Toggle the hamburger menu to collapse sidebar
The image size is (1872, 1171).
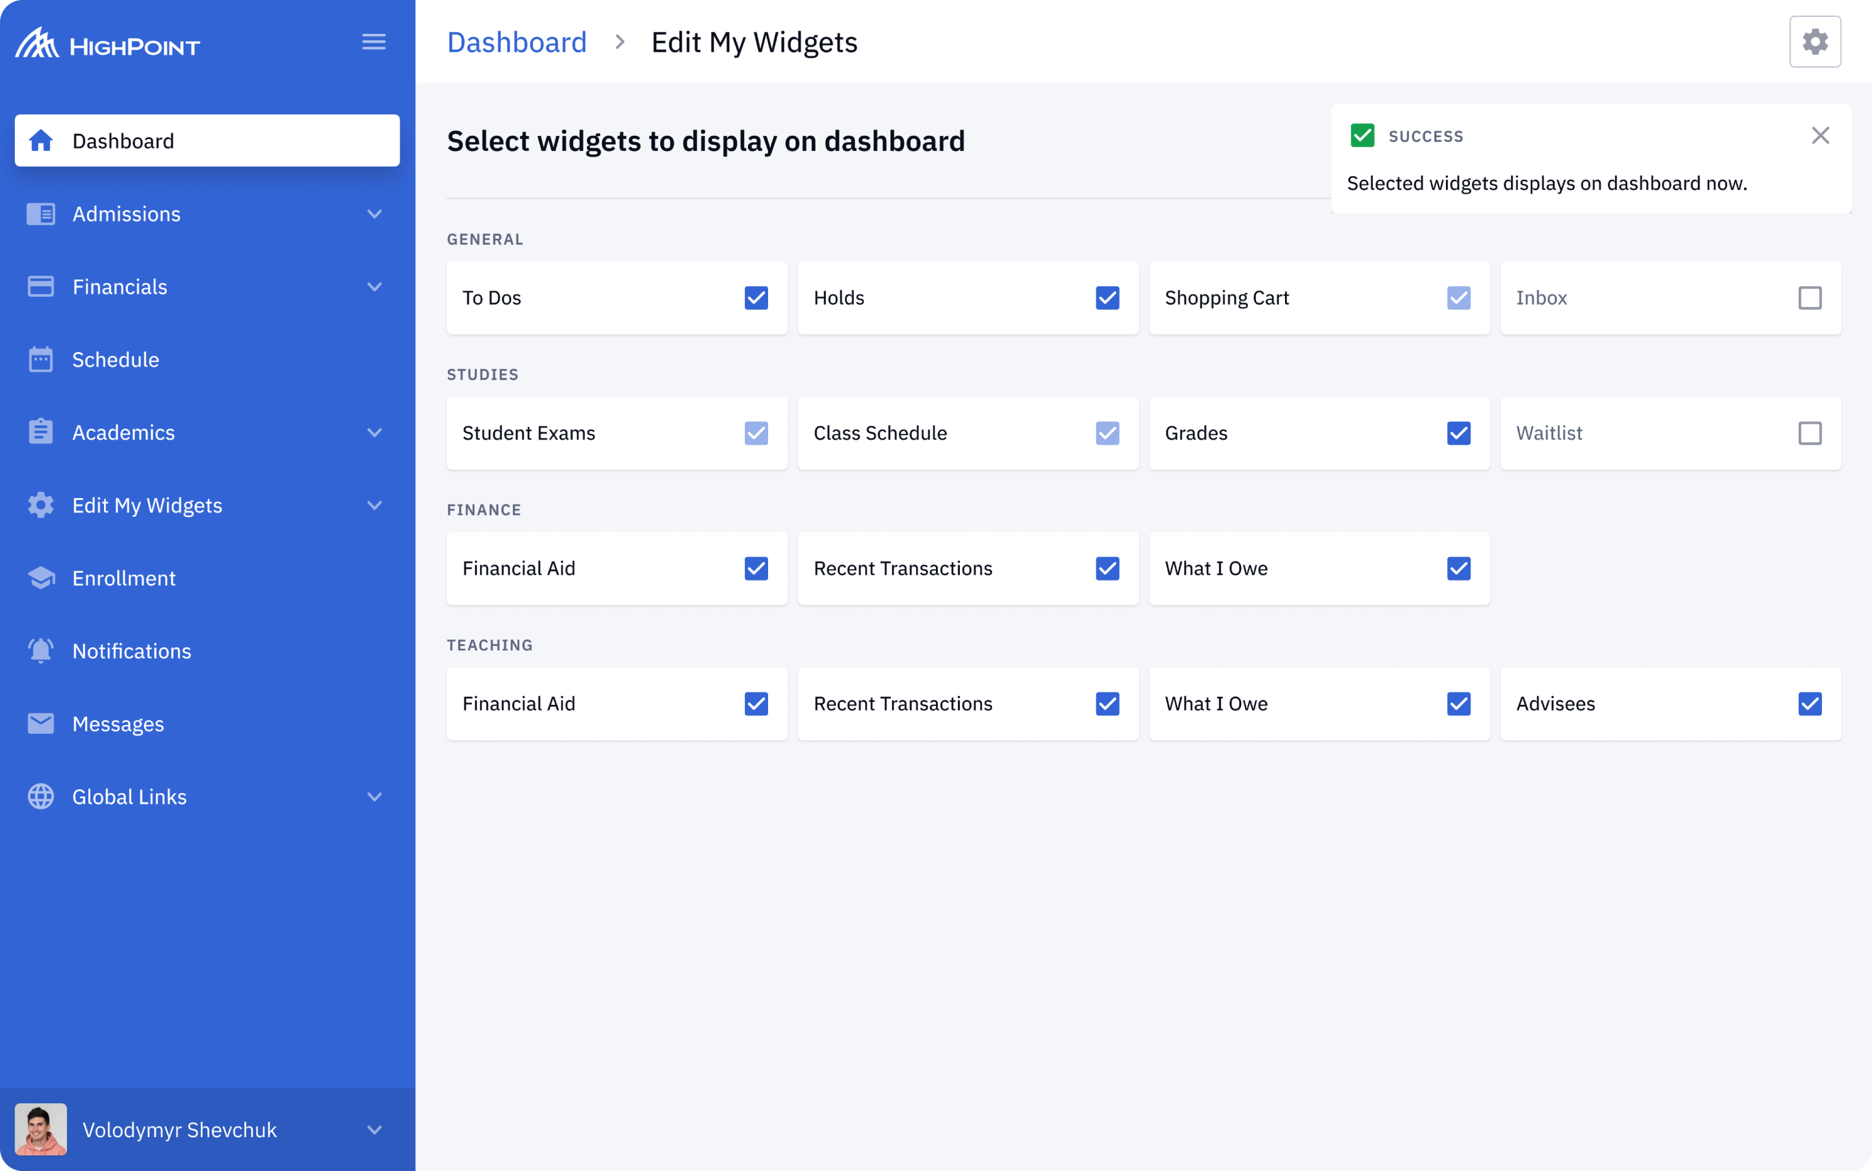(x=375, y=41)
